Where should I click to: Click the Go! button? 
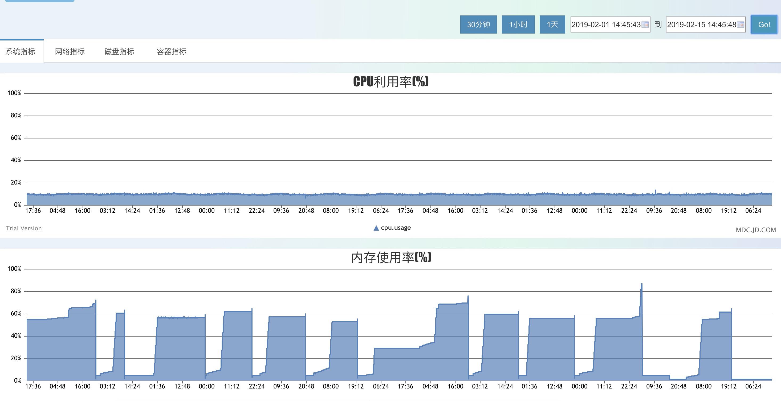pyautogui.click(x=764, y=24)
